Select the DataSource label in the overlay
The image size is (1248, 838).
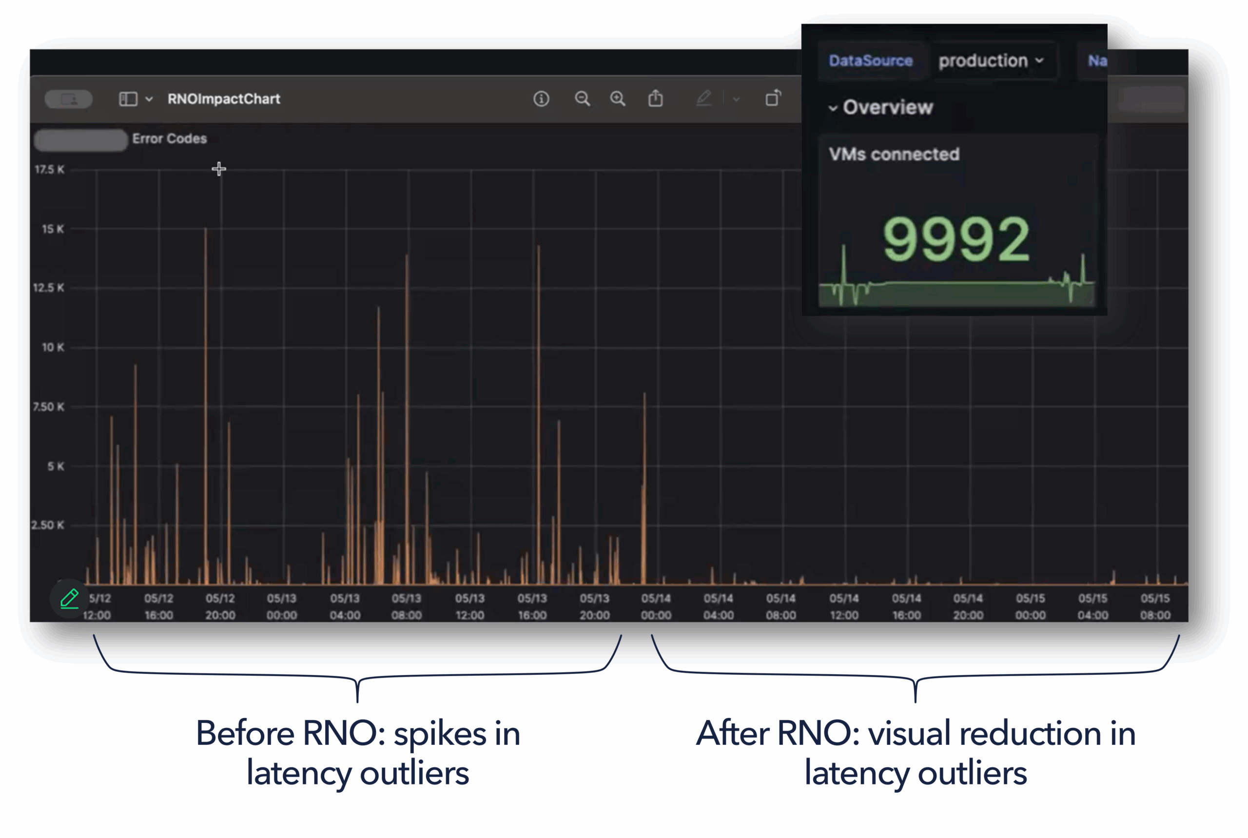click(871, 60)
